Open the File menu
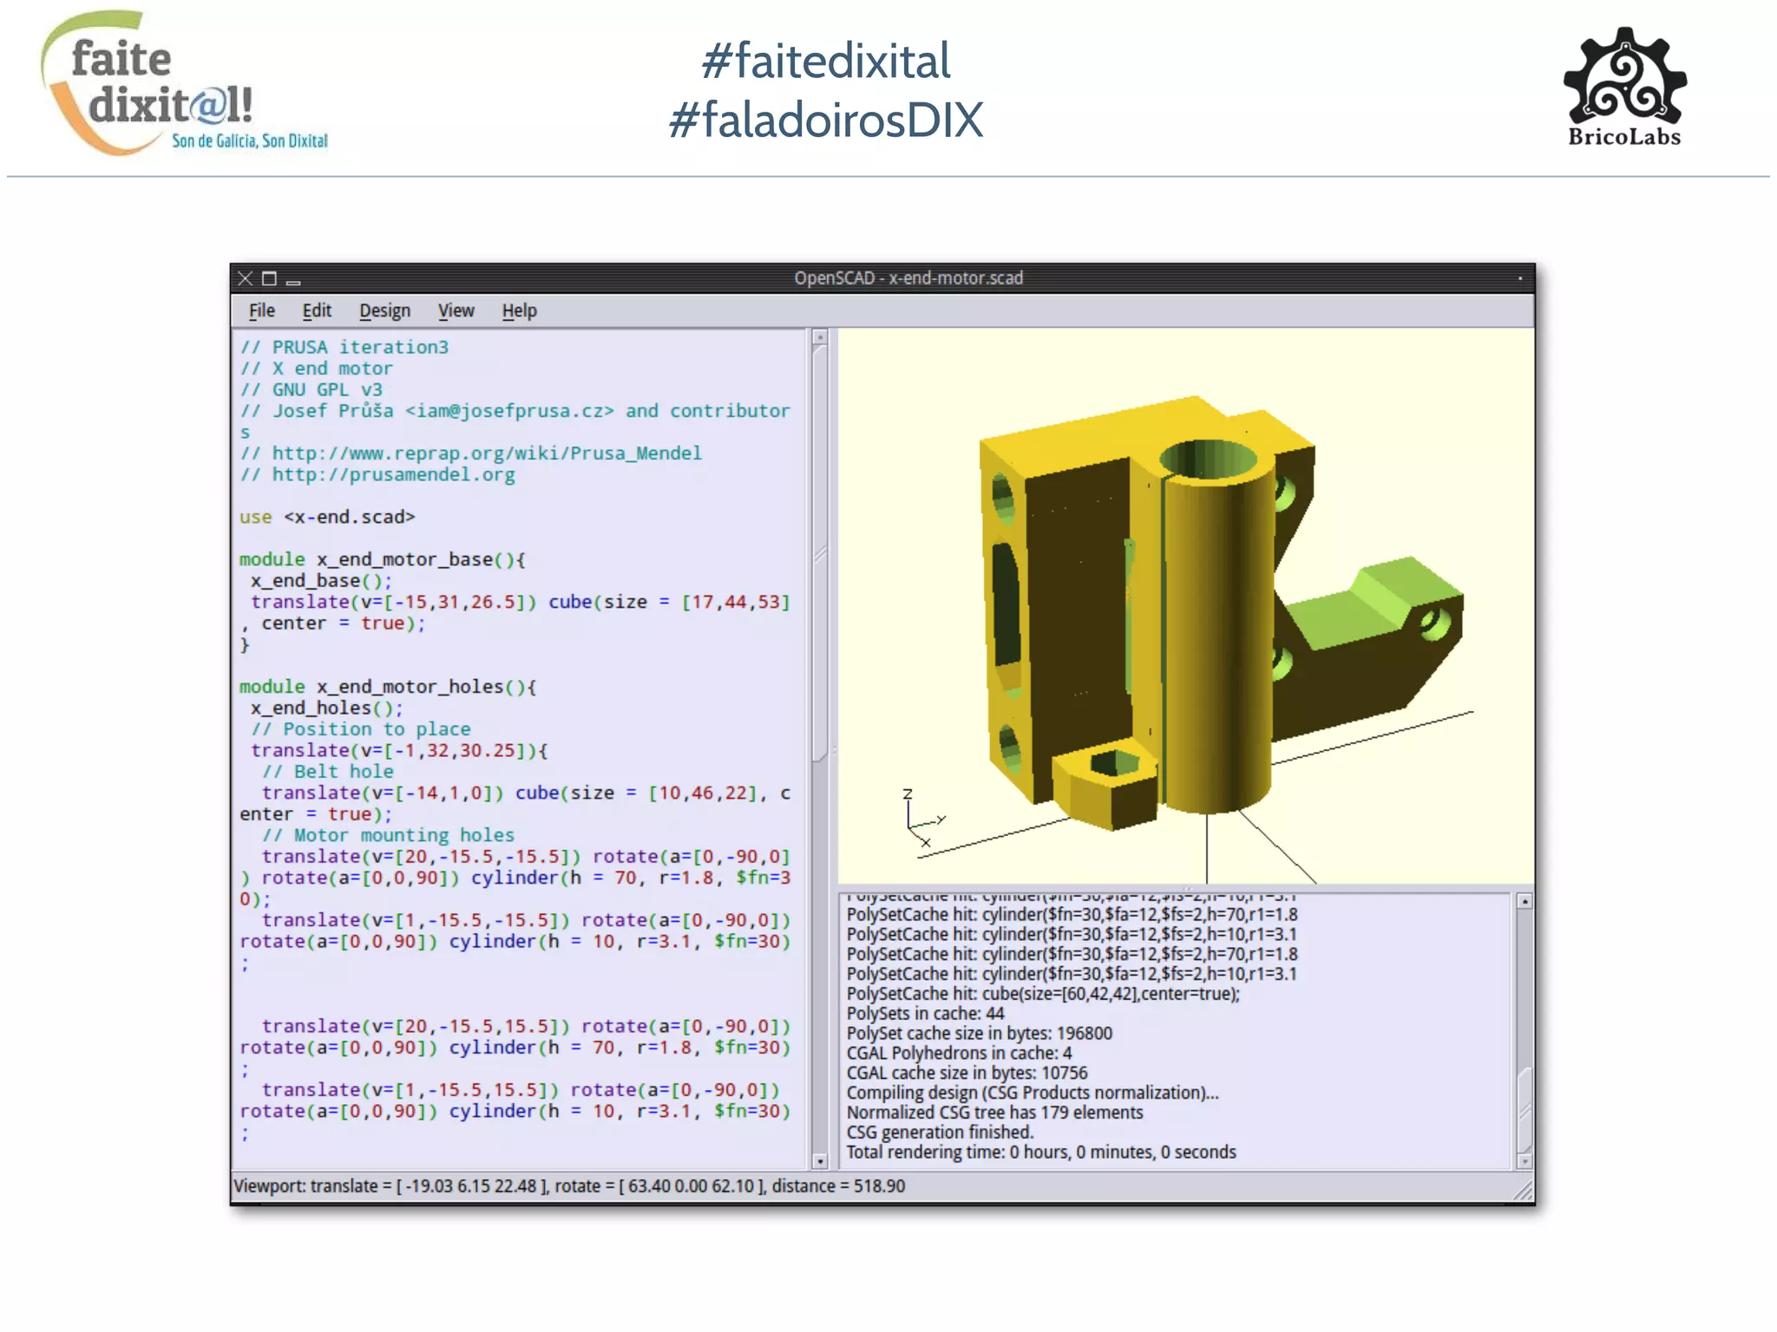This screenshot has width=1777, height=1332. click(261, 310)
